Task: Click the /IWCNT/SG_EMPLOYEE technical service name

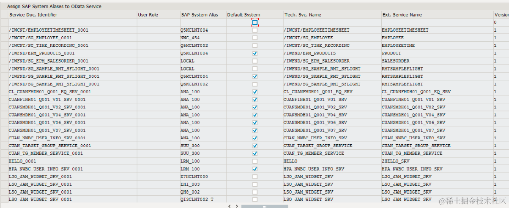Action: tap(332, 38)
